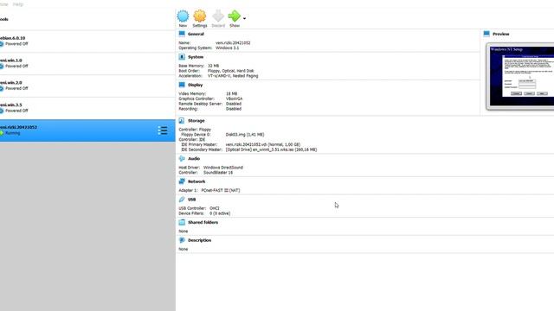Open the Audio section header link

194,159
